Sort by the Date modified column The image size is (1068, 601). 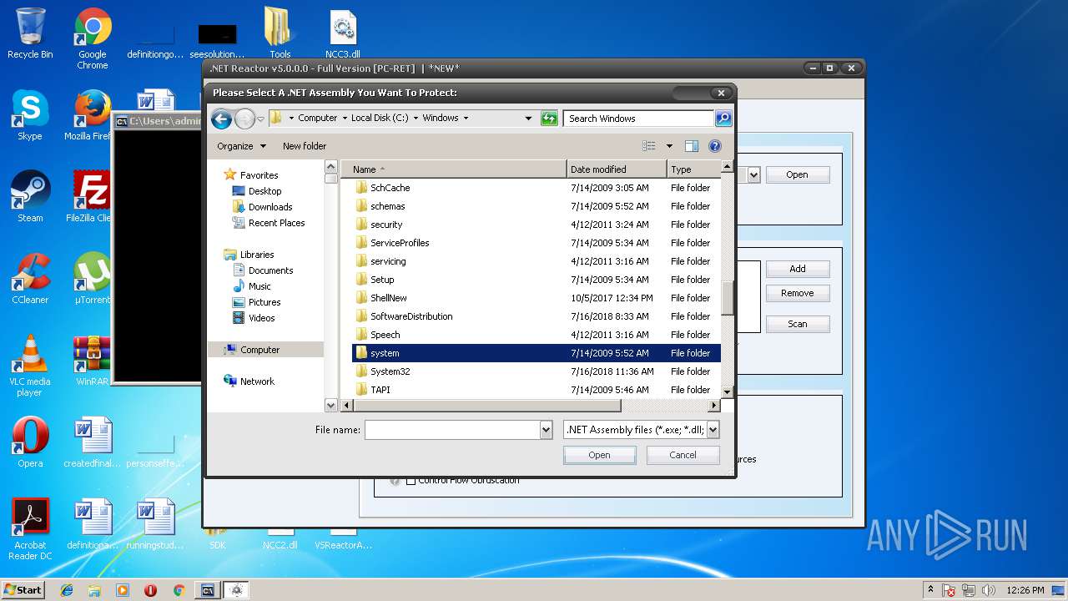click(617, 169)
